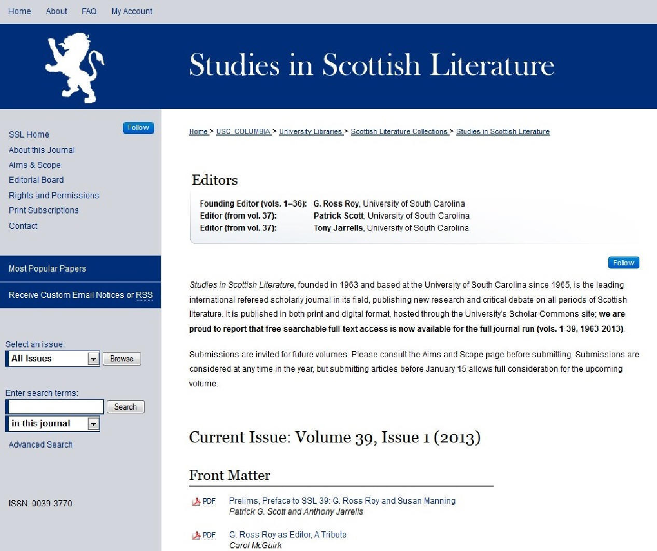Screen dimensions: 657x551
Task: Expand the All Issues dropdown
Action: [x=93, y=359]
